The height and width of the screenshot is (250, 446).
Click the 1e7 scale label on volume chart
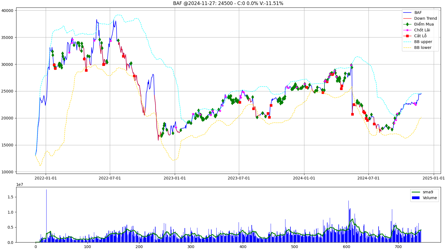(20, 184)
